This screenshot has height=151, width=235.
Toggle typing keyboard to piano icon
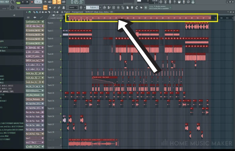(x=45, y=7)
